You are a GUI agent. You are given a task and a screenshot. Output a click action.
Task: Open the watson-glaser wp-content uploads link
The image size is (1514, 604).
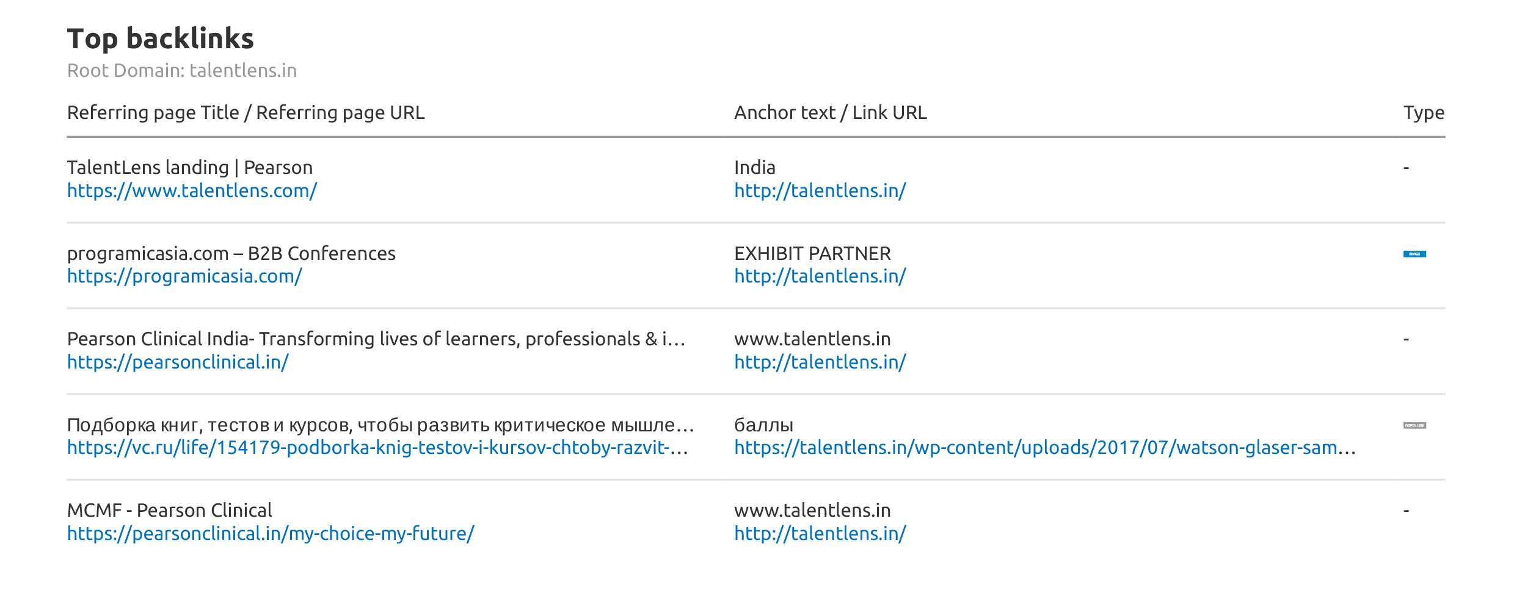click(1044, 448)
